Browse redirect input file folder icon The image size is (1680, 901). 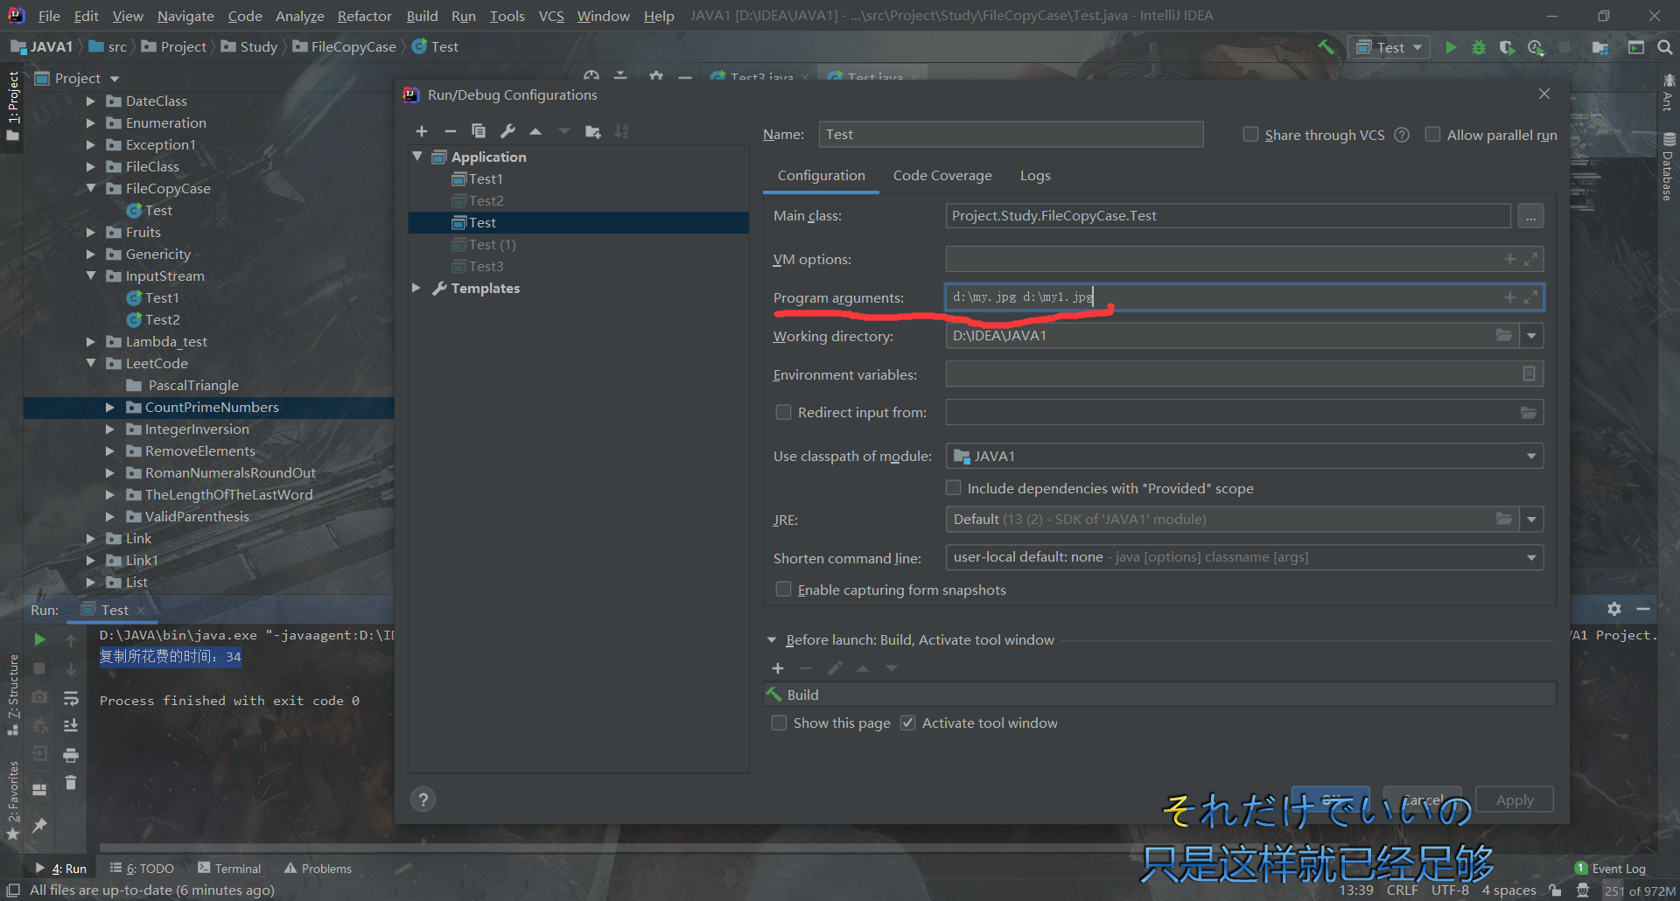pos(1529,412)
